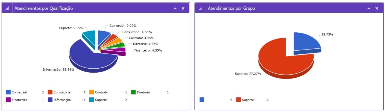This screenshot has height=112, width=385.
Task: Click the Atendimentos por Grupo title
Action: (231, 8)
